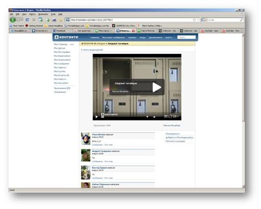The height and width of the screenshot is (209, 261).
Task: Click the printer icon in the toolbar
Action: 54,20
